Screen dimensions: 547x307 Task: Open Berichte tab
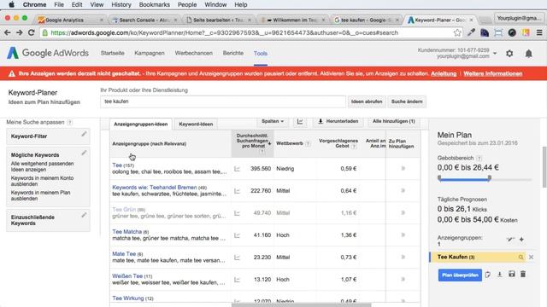pos(233,53)
